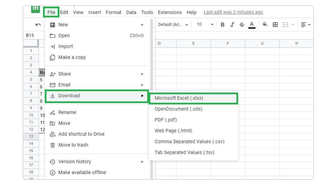
Task: Select column E header
Action: pyautogui.click(x=194, y=44)
